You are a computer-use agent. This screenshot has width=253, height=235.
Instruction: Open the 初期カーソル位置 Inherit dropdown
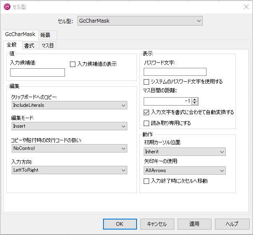tap(185, 152)
